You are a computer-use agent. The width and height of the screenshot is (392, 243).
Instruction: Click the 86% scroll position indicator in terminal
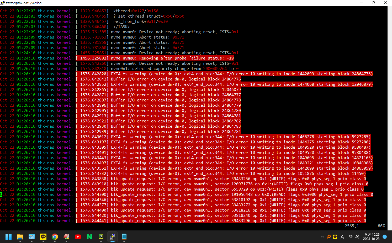coord(381,226)
